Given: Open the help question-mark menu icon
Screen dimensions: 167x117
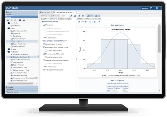Looking at the screenshot, I should tap(158, 8).
